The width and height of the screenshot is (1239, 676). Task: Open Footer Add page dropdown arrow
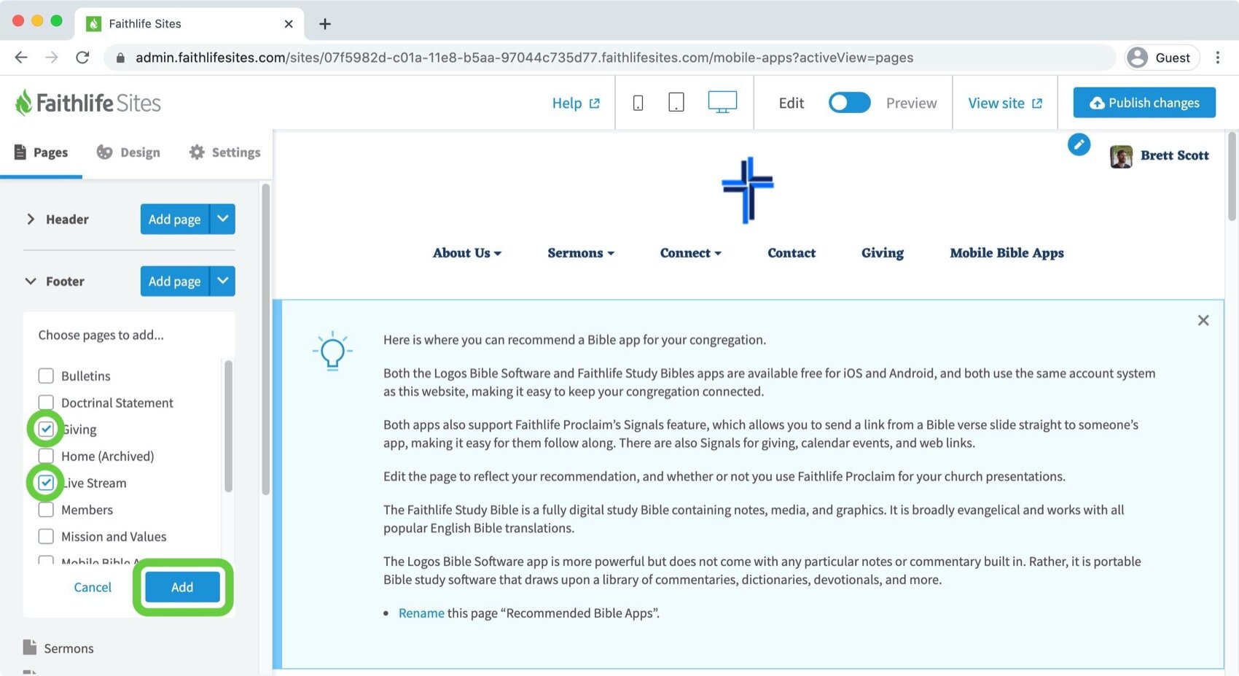[x=222, y=281]
